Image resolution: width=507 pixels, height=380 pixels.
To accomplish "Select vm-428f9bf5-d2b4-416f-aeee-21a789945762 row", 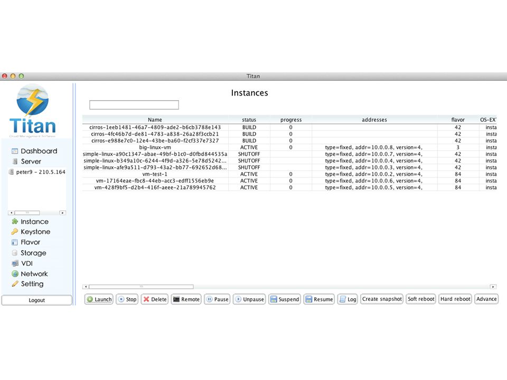I will tap(289, 187).
